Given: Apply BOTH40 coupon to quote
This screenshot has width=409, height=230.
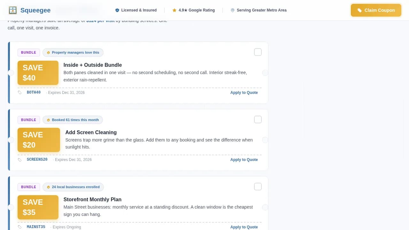Looking at the screenshot, I should click(244, 93).
